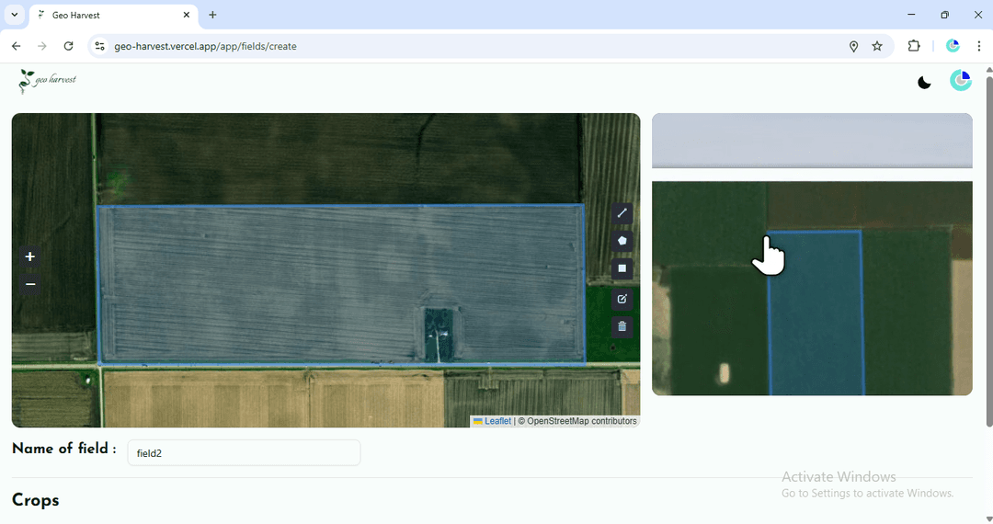Bookmark this page with star icon

pos(877,46)
